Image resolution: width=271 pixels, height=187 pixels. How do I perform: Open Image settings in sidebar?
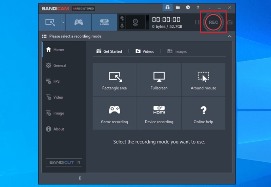pyautogui.click(x=64, y=113)
